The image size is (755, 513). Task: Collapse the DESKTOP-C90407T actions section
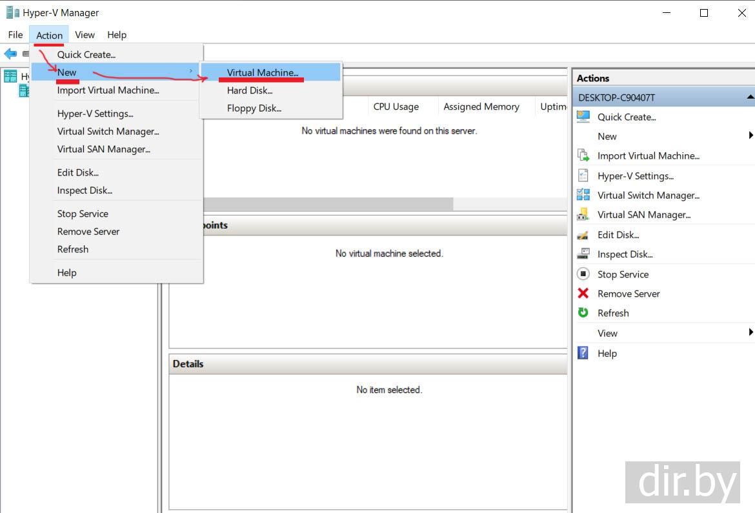pos(750,97)
